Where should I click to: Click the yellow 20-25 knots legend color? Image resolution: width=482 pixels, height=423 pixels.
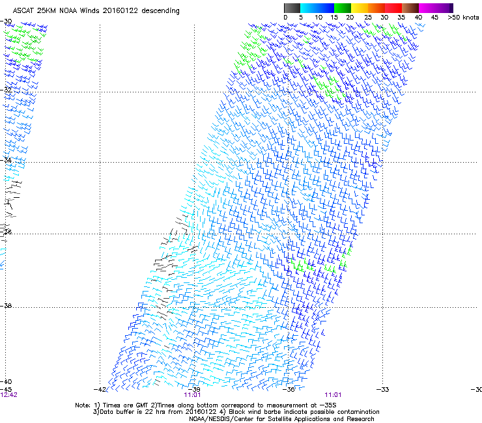pyautogui.click(x=360, y=8)
